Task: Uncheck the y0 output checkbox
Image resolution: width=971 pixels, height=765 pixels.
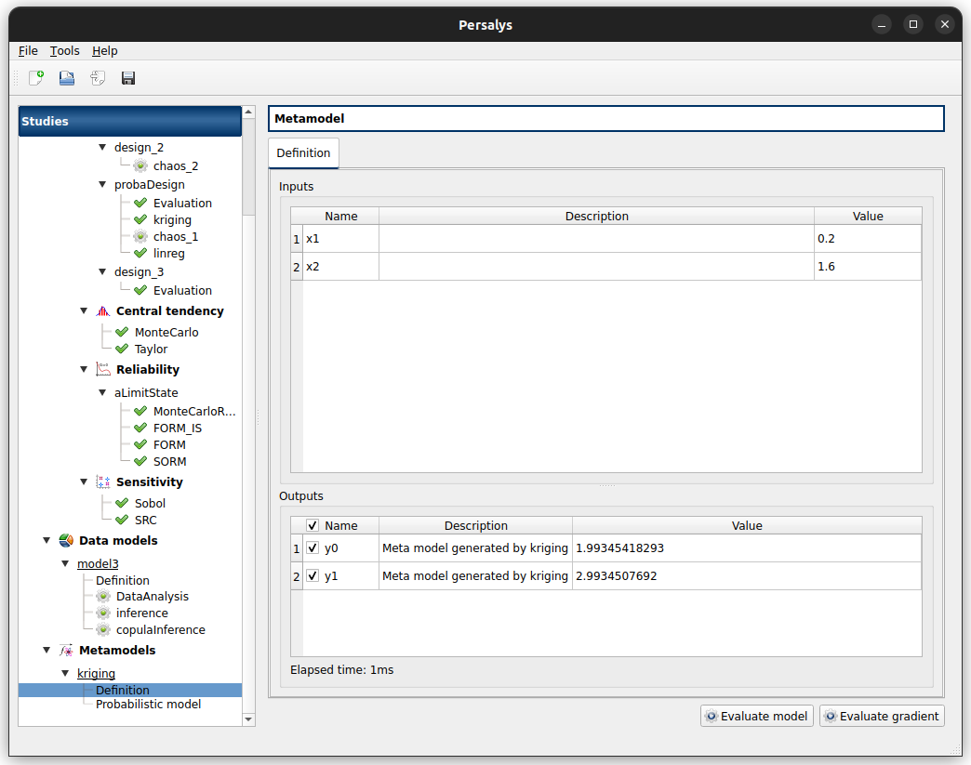Action: 313,548
